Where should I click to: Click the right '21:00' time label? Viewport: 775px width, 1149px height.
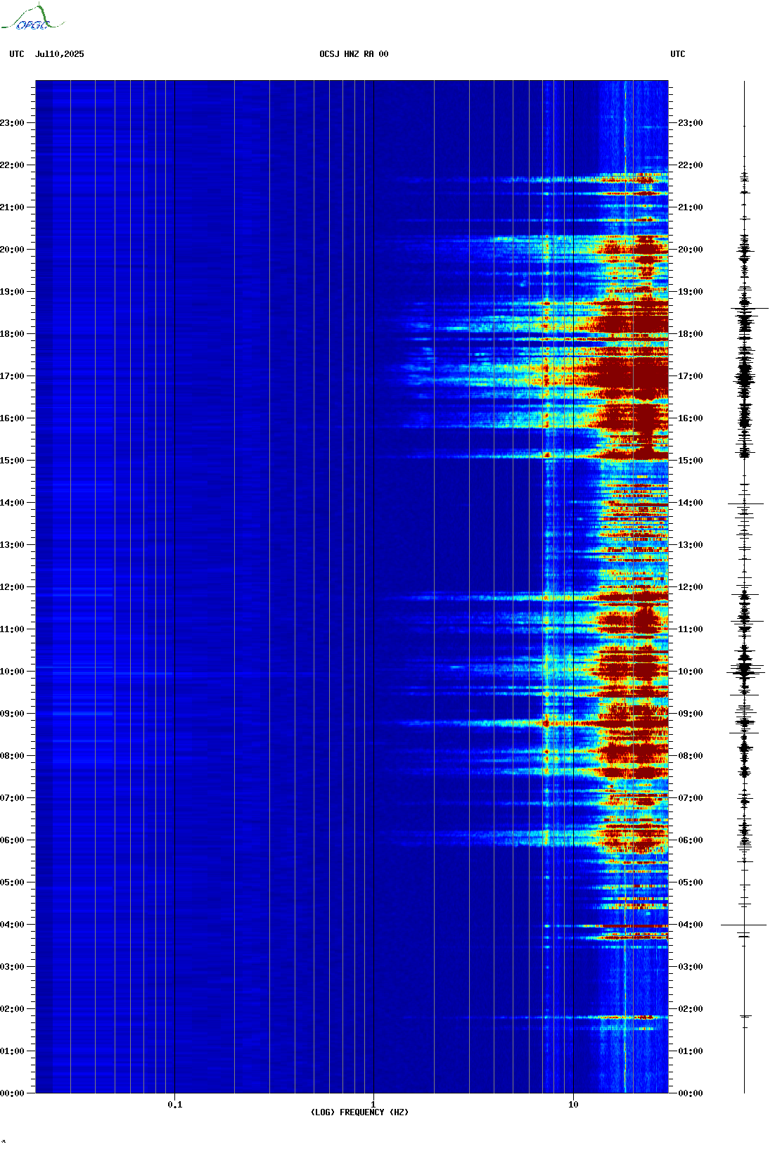coord(690,207)
